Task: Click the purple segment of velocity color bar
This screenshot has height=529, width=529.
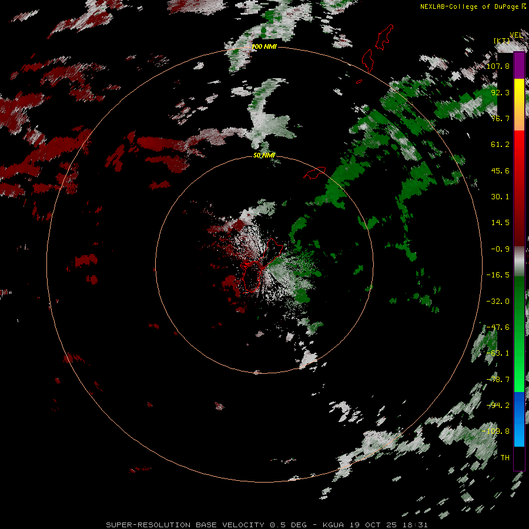Action: tap(519, 65)
